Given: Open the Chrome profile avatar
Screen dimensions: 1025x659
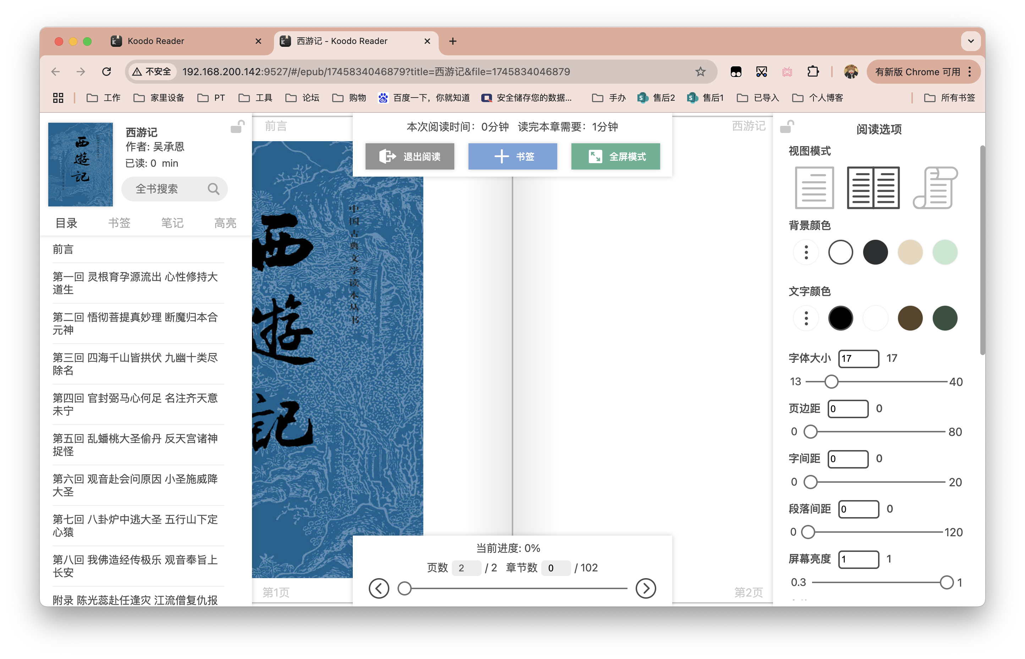Looking at the screenshot, I should [850, 71].
